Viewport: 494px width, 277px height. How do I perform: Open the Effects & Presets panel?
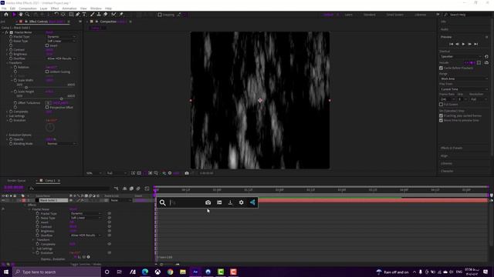[x=452, y=148]
